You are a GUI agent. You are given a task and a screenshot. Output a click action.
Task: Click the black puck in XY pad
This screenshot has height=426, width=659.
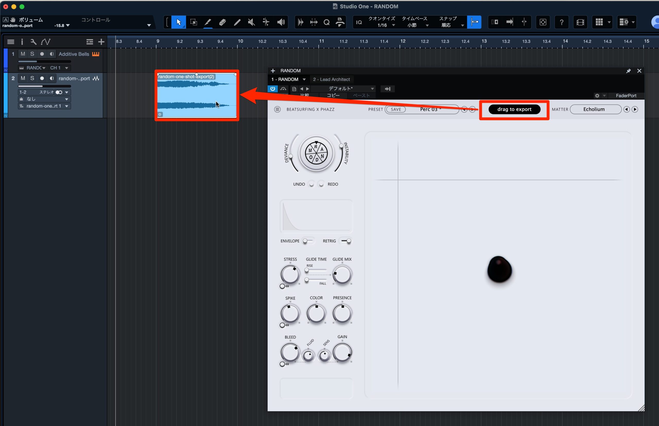[499, 270]
